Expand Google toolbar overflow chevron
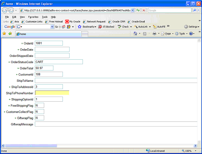Screen dimensions: 202x154 click(168, 26)
